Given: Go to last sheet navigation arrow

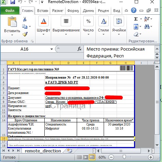Looking at the screenshot, I should tap(18, 151).
